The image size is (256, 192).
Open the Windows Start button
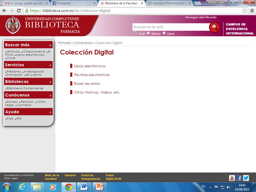(x=7, y=187)
